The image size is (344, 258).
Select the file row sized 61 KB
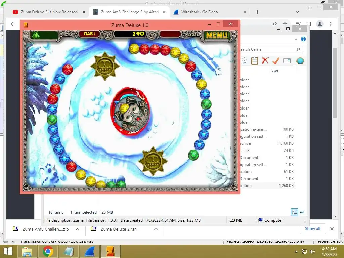tap(267, 172)
